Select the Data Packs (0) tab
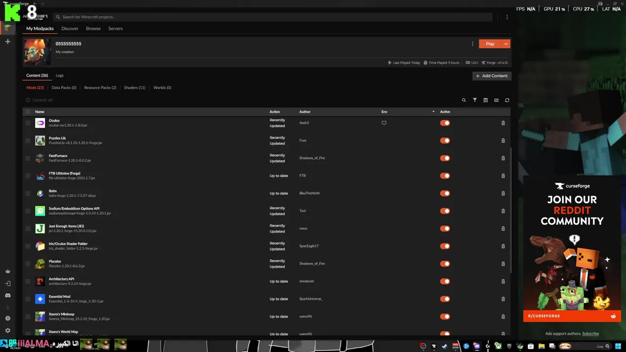 [64, 88]
